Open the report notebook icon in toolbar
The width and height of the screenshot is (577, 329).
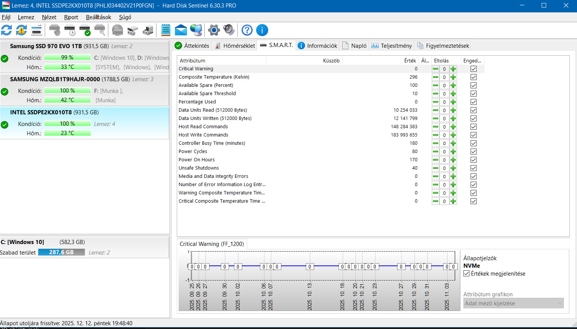[x=166, y=30]
